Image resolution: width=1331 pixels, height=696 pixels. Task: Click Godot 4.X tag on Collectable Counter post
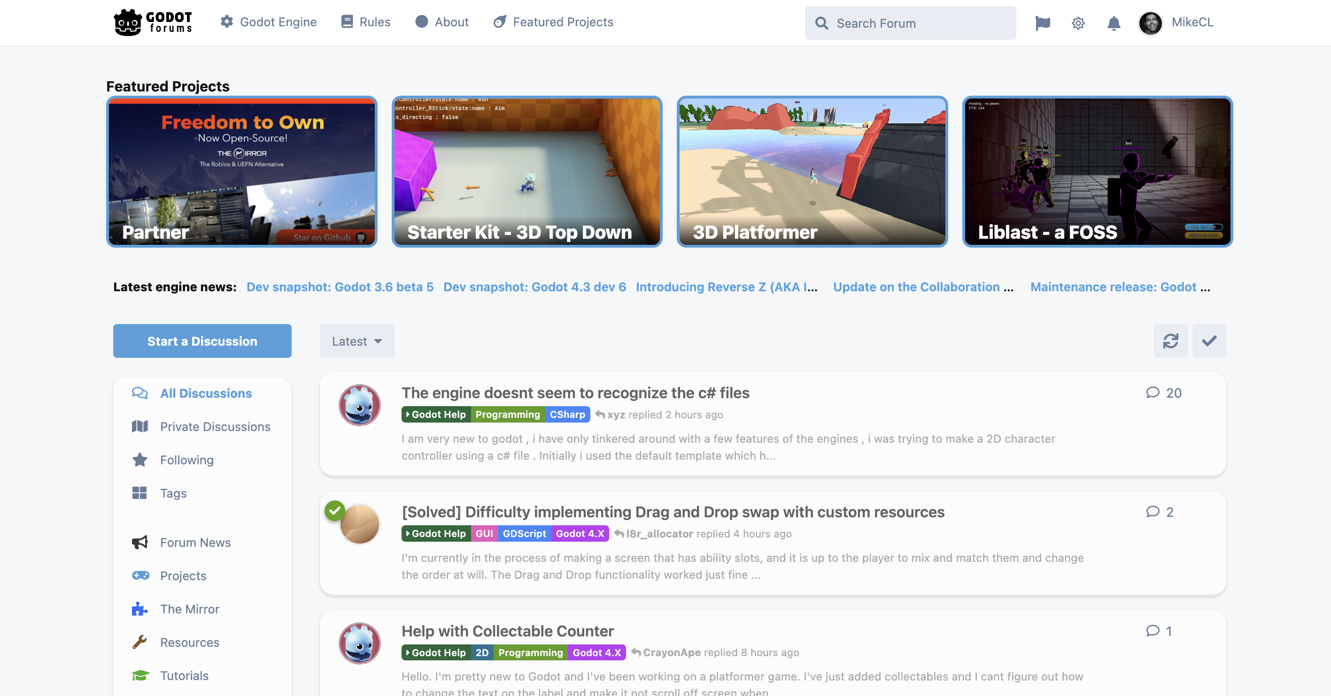pyautogui.click(x=597, y=652)
